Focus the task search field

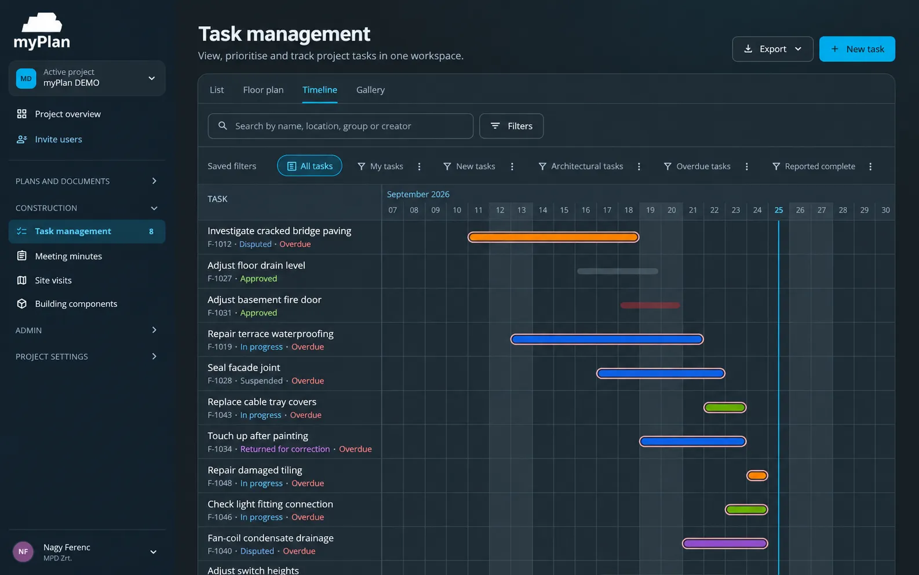click(340, 126)
